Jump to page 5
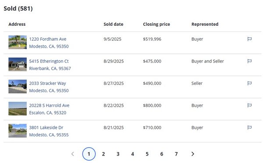 coord(147,154)
